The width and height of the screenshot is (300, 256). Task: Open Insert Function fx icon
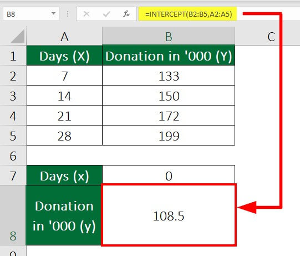(x=126, y=14)
